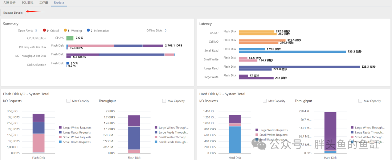The image size is (392, 160).
Task: Click the Latency panel title
Action: (x=205, y=24)
